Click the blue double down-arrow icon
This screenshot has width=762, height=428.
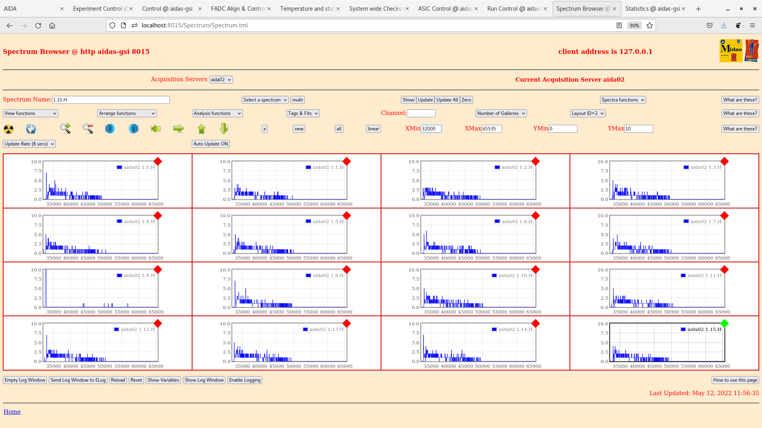(x=110, y=129)
